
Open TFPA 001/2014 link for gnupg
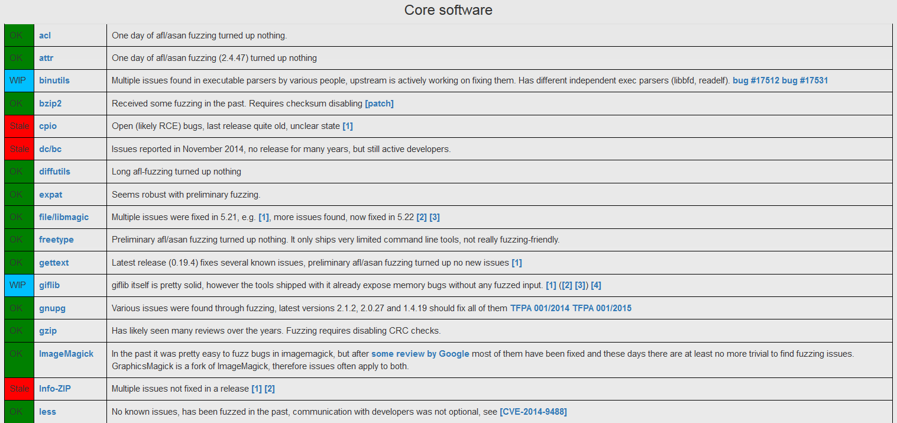[x=540, y=308]
